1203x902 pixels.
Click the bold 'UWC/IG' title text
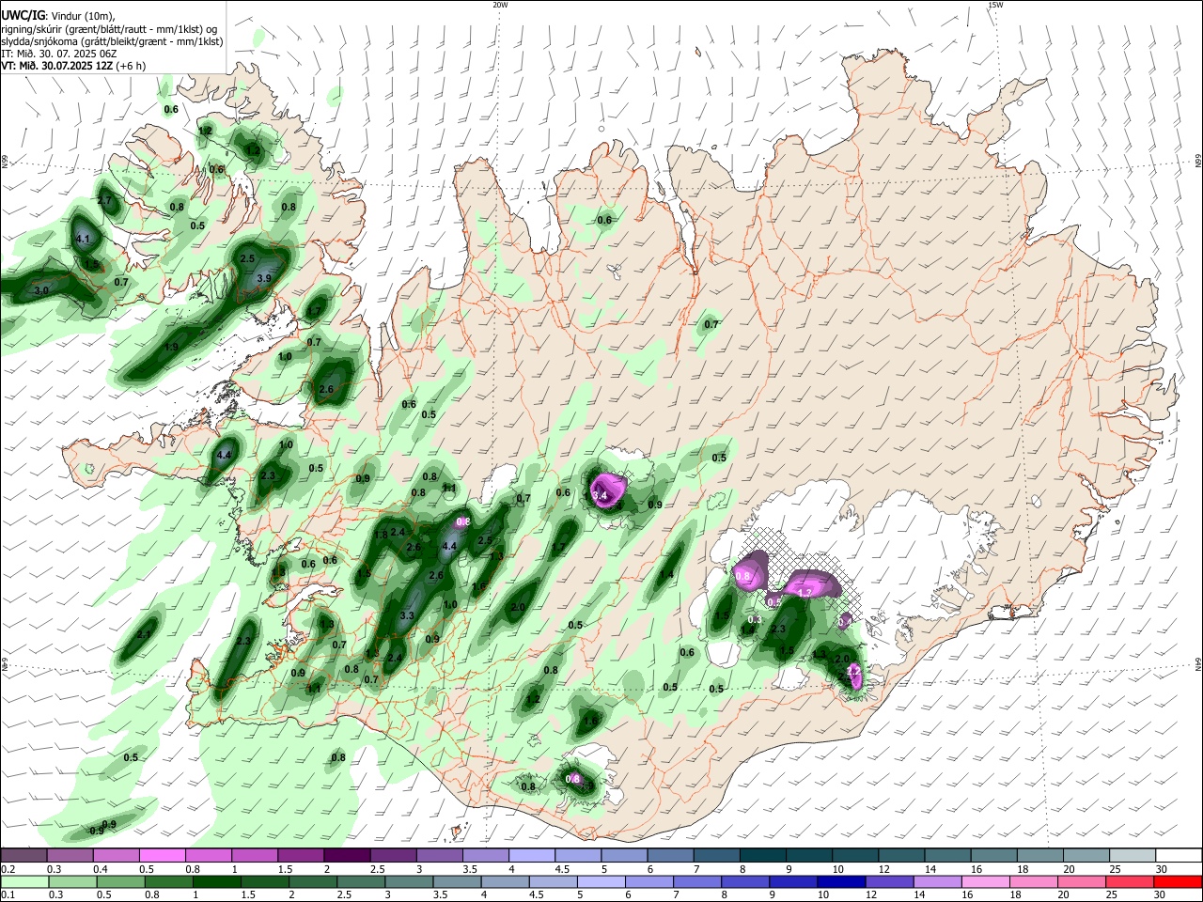[x=22, y=16]
